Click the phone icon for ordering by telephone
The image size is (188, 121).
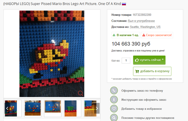(x=114, y=90)
